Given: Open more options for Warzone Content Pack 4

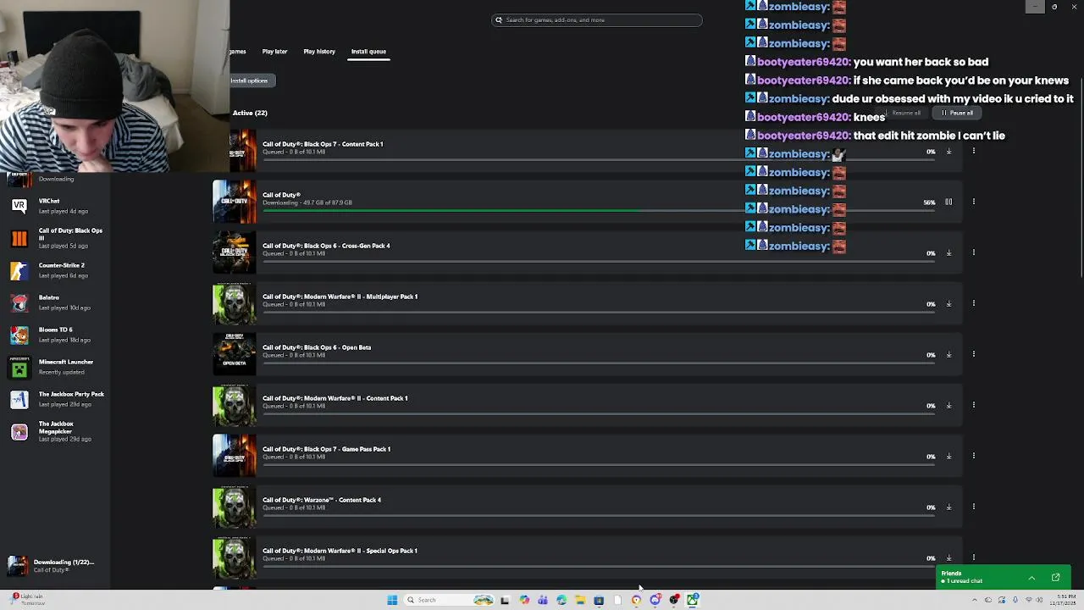Looking at the screenshot, I should click(974, 507).
